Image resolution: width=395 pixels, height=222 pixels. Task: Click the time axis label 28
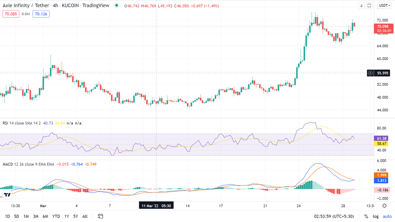pos(343,206)
